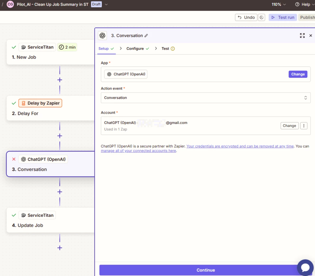Open account options three-dot menu

point(304,126)
